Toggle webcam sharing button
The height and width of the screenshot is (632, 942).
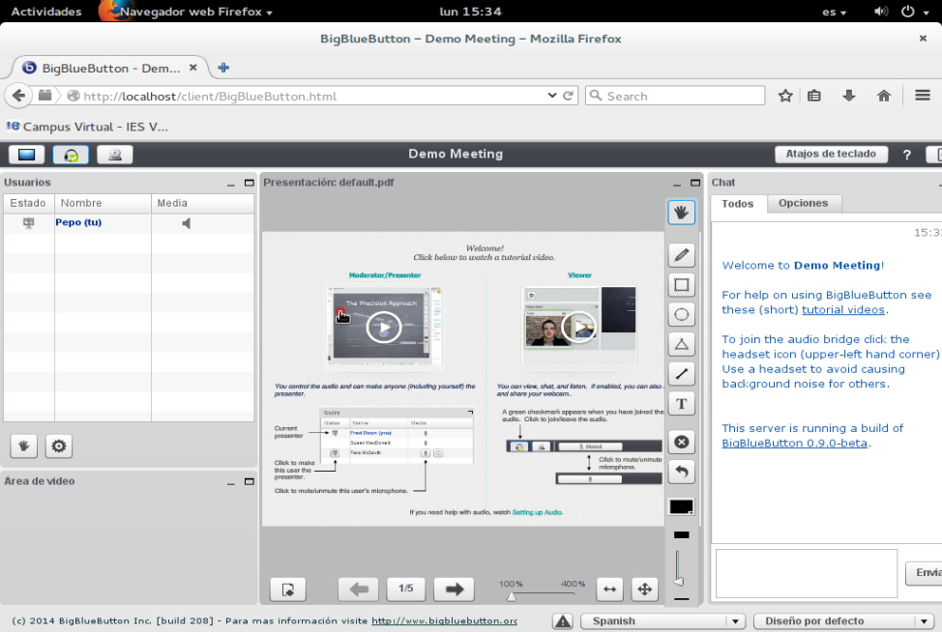[115, 155]
